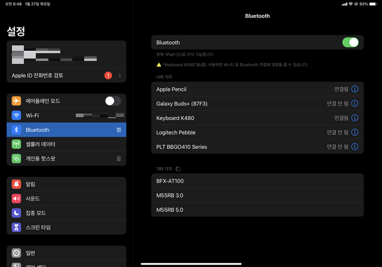Open info for PLT BBGO410 Series
The image size is (382, 267).
(x=355, y=146)
